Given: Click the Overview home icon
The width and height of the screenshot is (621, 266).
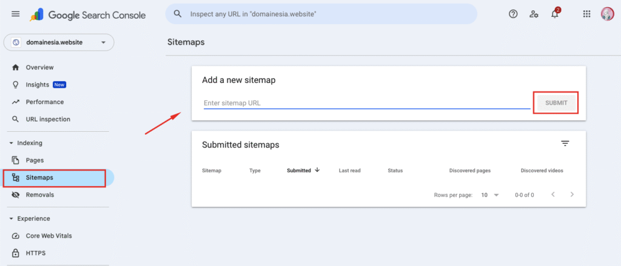Looking at the screenshot, I should click(x=15, y=68).
